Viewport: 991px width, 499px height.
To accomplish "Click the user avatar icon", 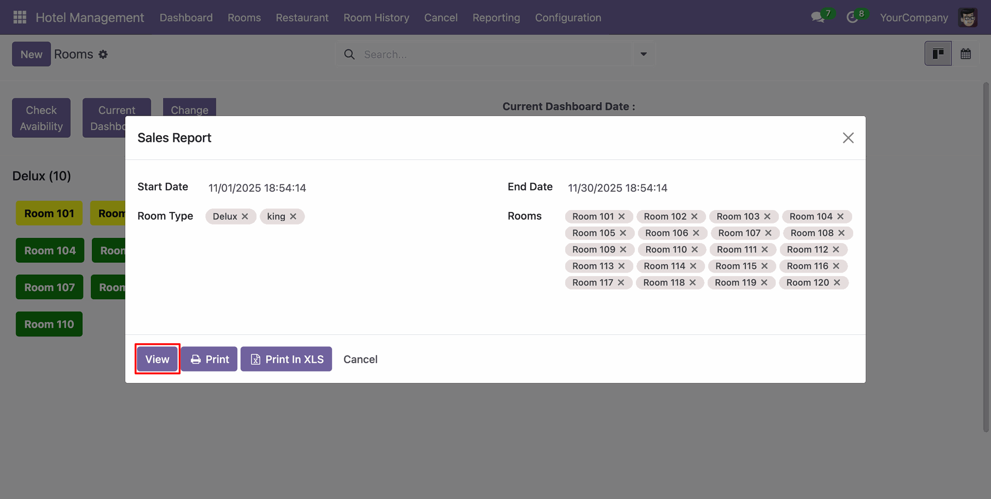I will (967, 18).
